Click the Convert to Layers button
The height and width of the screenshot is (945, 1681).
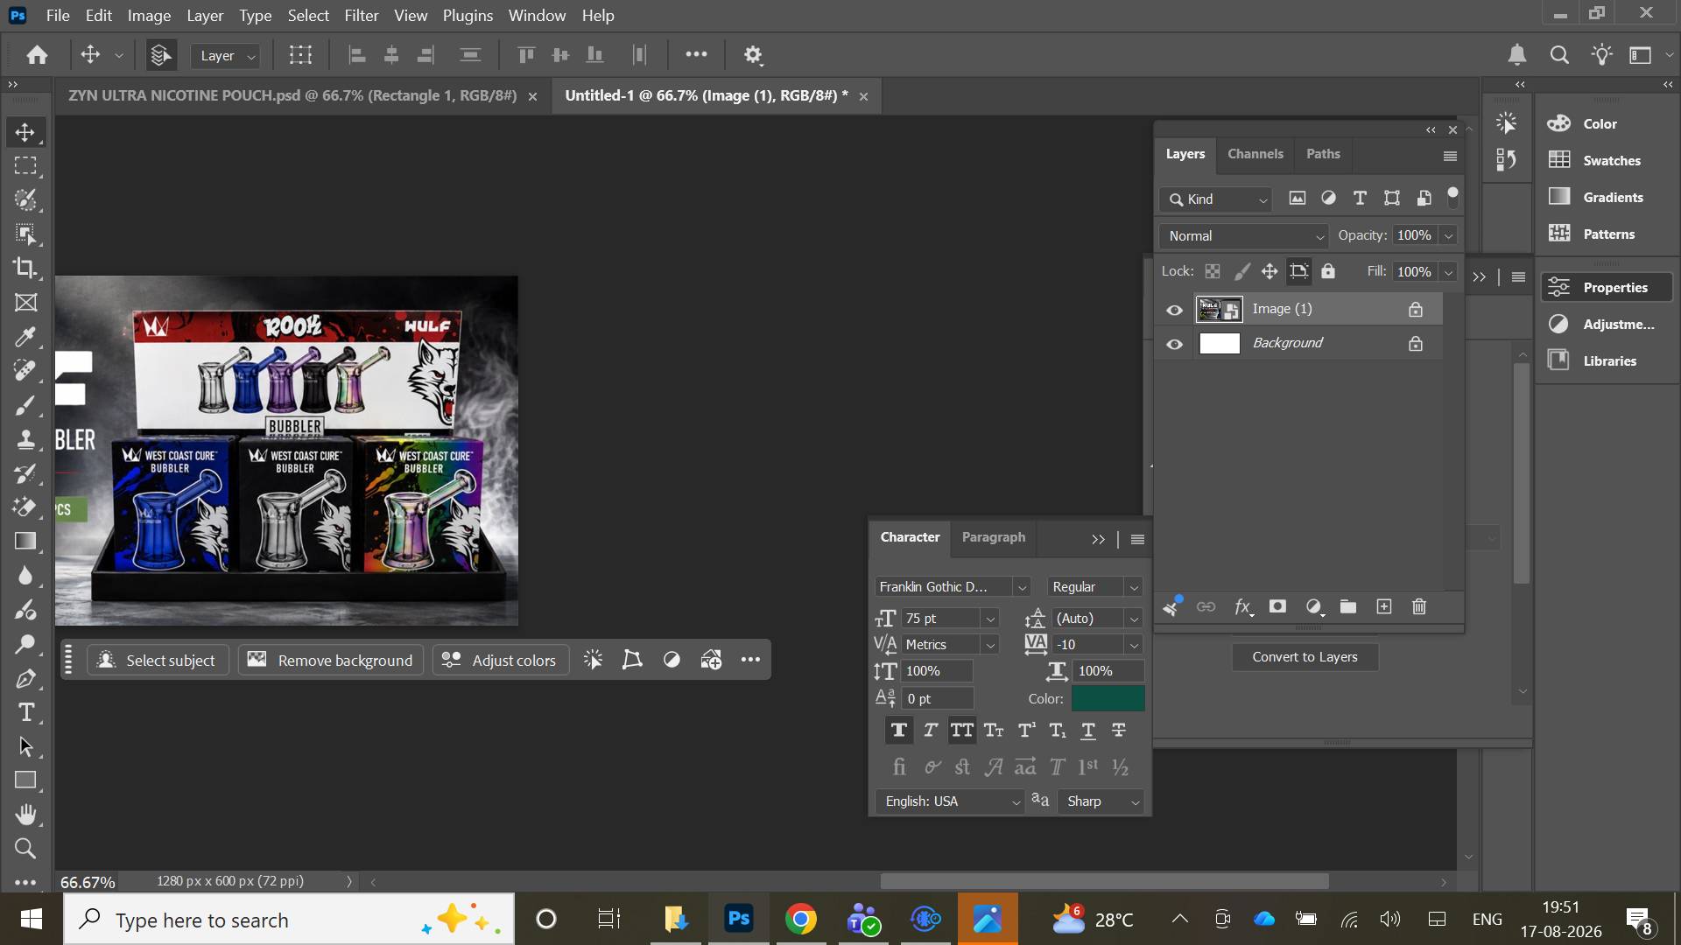click(x=1305, y=657)
